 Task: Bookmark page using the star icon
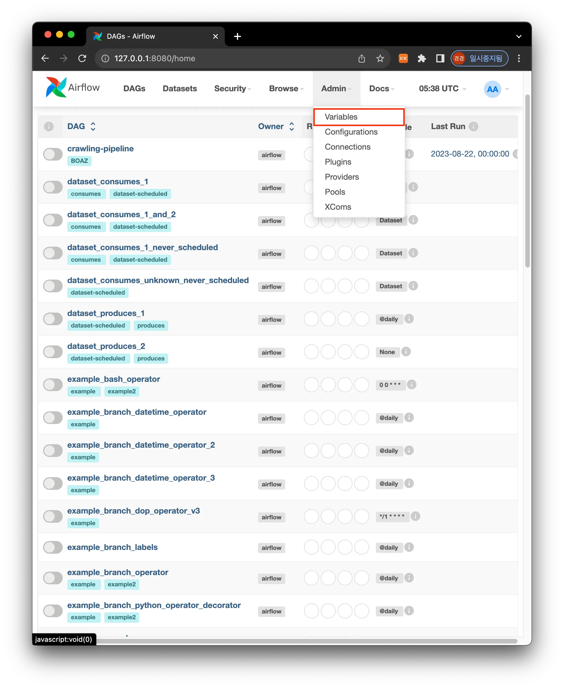tap(380, 58)
